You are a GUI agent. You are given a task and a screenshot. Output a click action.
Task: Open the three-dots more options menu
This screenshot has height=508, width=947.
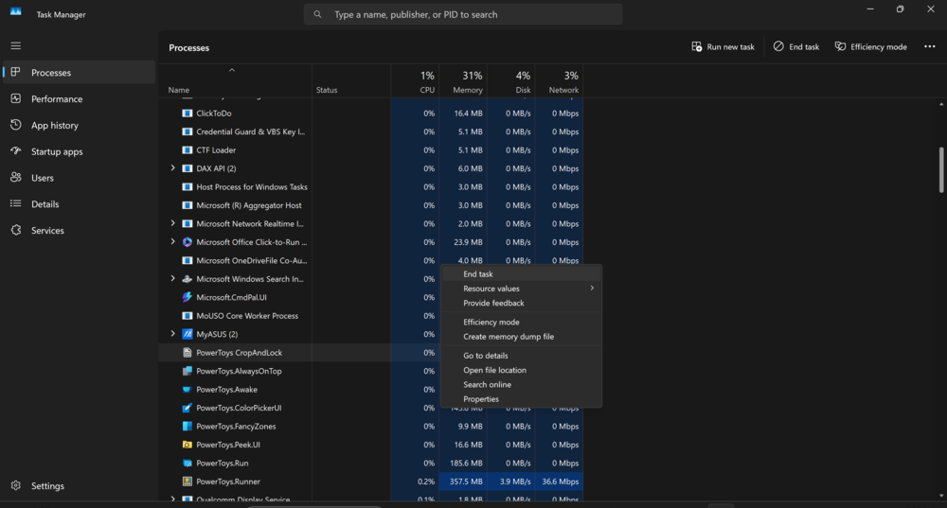point(930,46)
